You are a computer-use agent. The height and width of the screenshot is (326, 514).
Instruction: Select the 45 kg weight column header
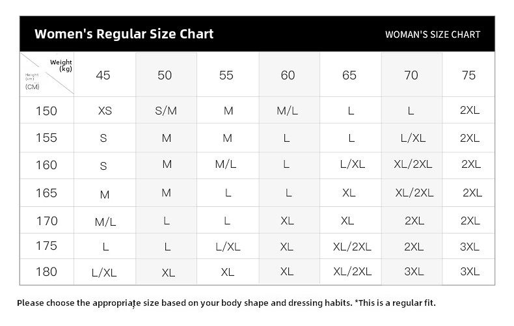point(103,75)
